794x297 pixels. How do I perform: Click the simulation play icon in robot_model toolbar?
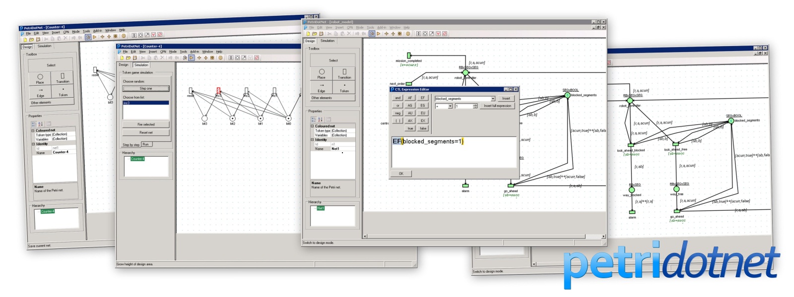pos(378,34)
